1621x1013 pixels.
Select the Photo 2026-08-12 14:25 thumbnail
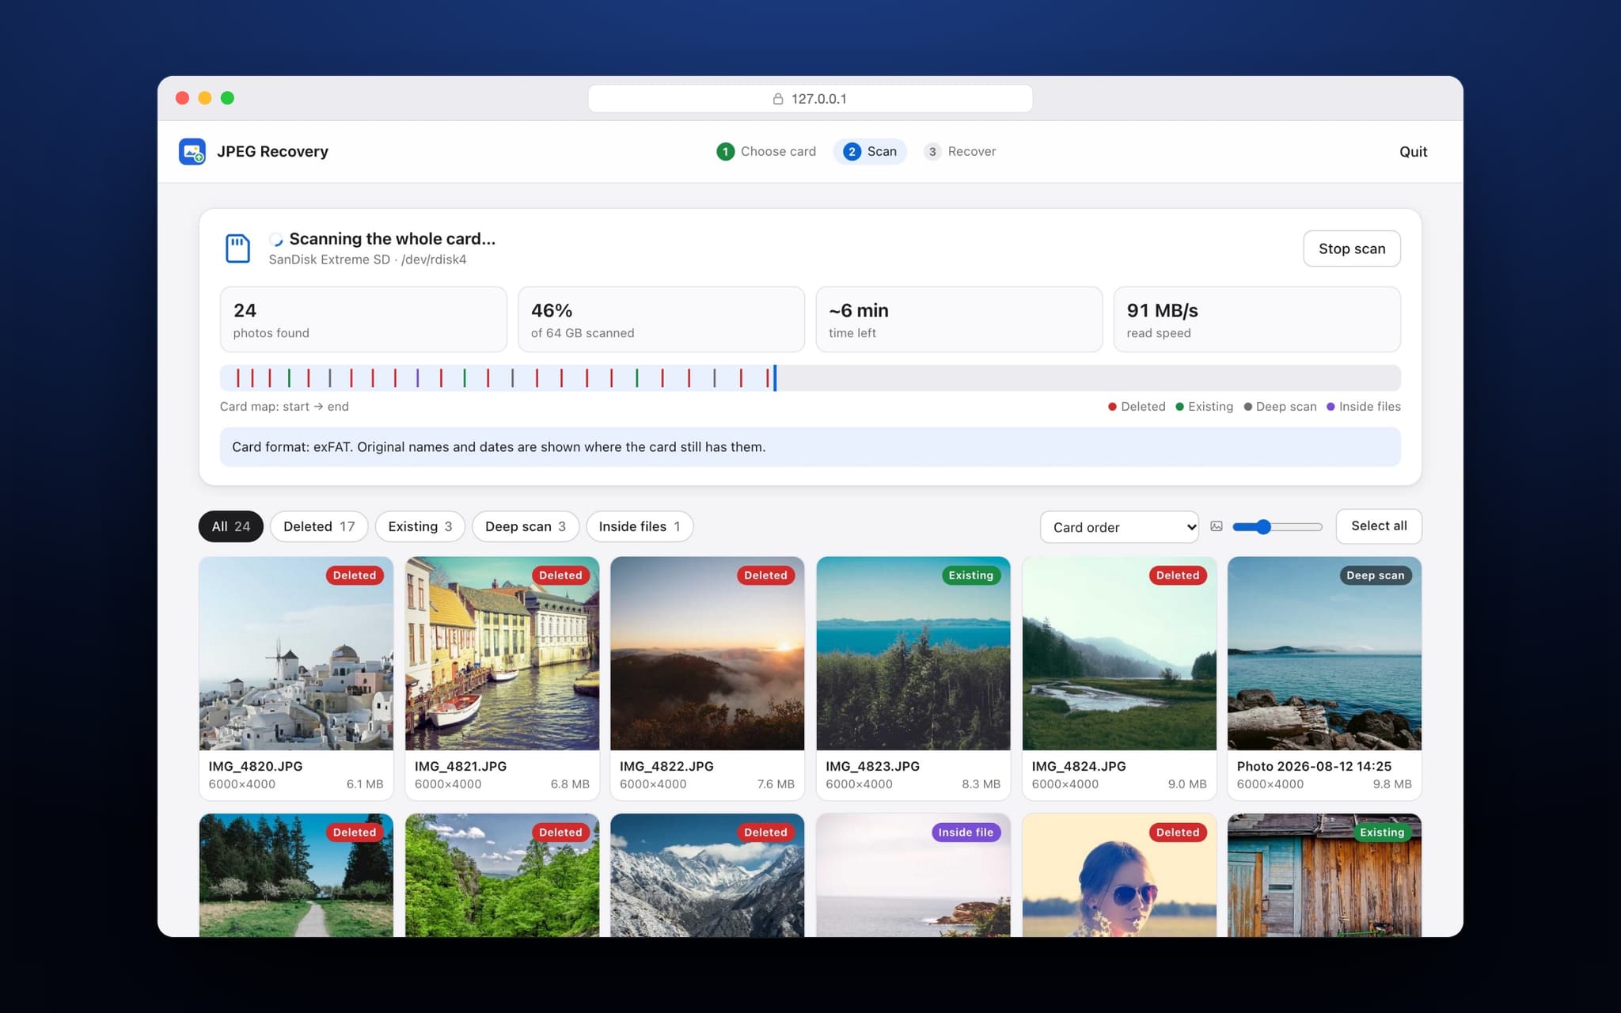click(x=1324, y=654)
